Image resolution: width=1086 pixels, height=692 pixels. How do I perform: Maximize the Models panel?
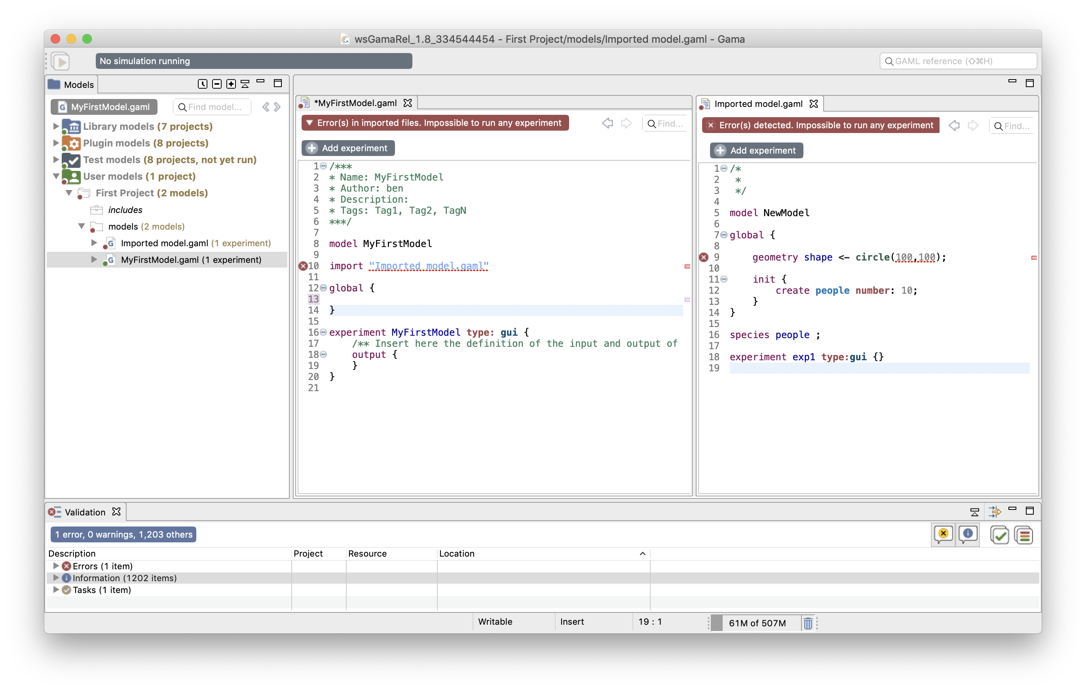278,84
